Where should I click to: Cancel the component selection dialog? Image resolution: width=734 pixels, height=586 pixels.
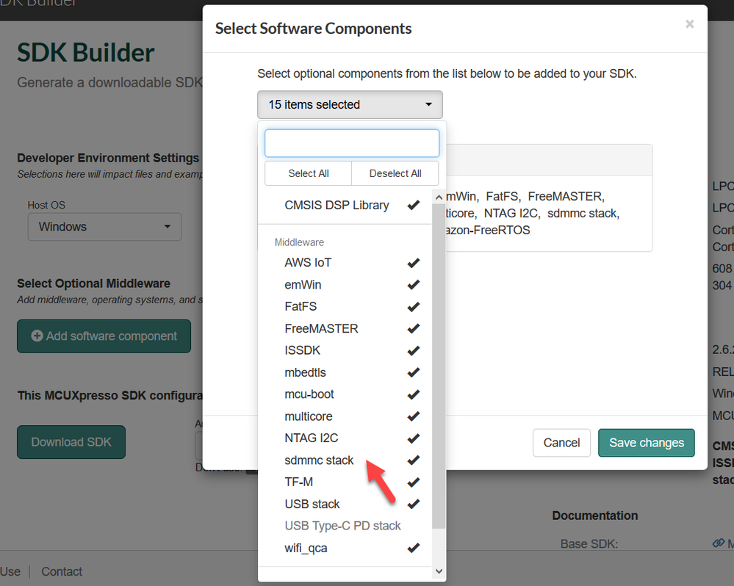pos(561,443)
